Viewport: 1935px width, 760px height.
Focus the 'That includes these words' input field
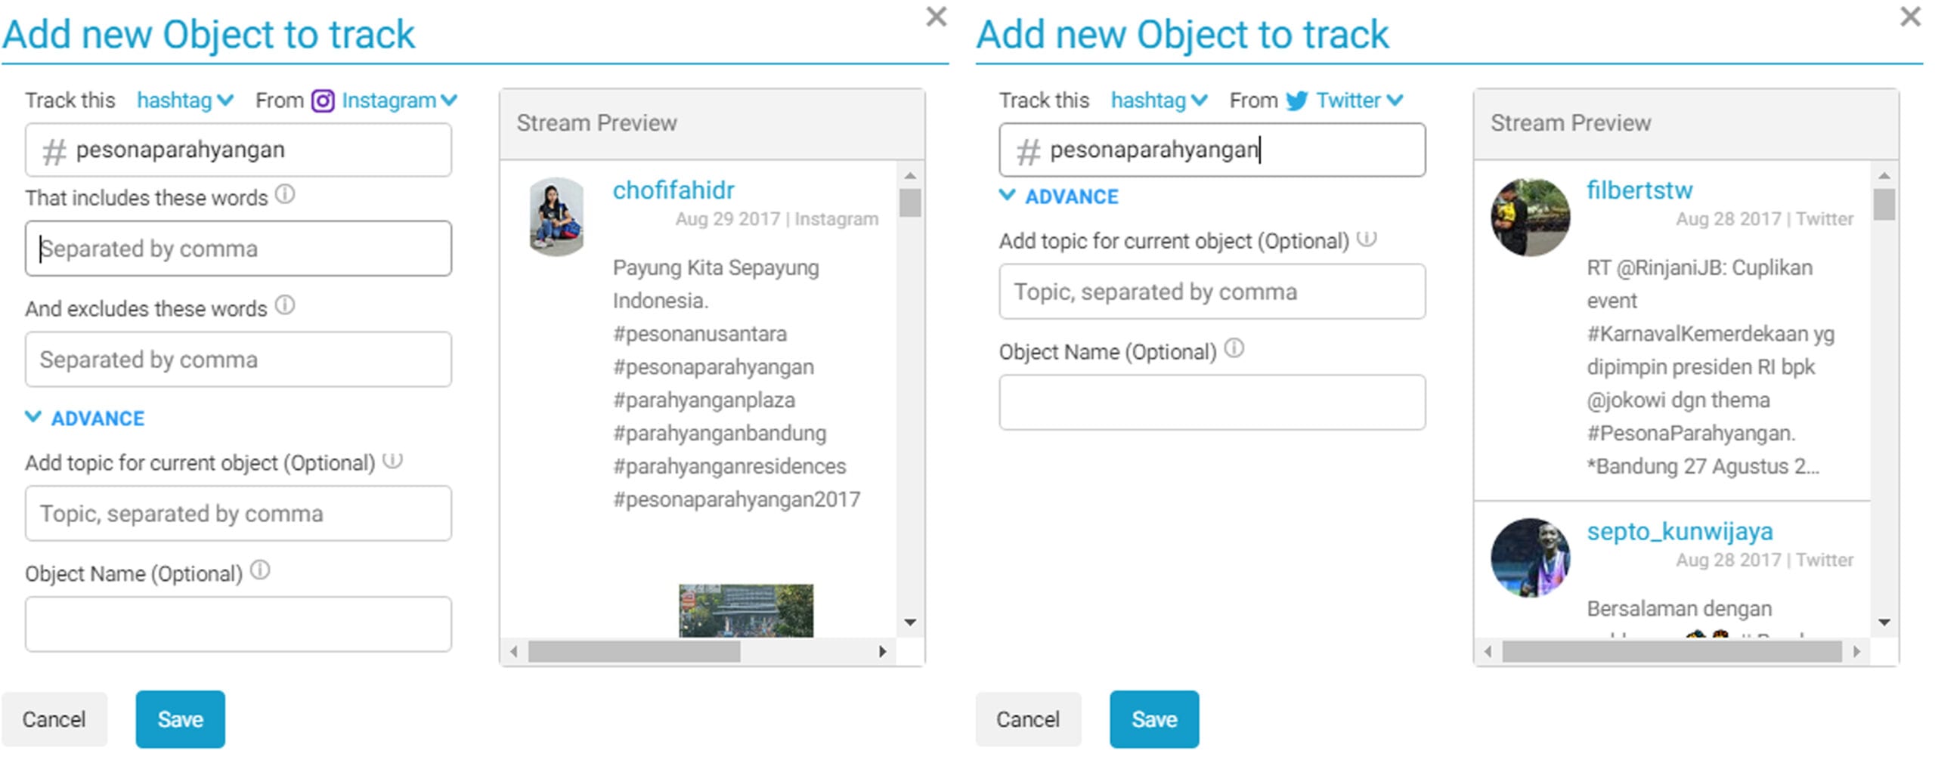[239, 249]
